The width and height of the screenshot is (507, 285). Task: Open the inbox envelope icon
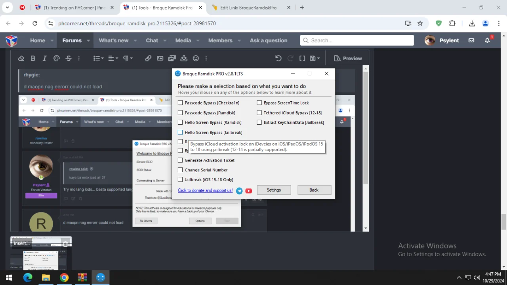471,40
